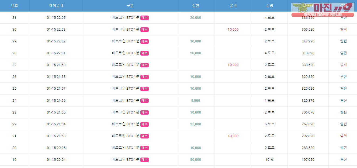The image size is (357, 168).
Task: Select the 01-15 21:54 date cell
Action: (56, 124)
